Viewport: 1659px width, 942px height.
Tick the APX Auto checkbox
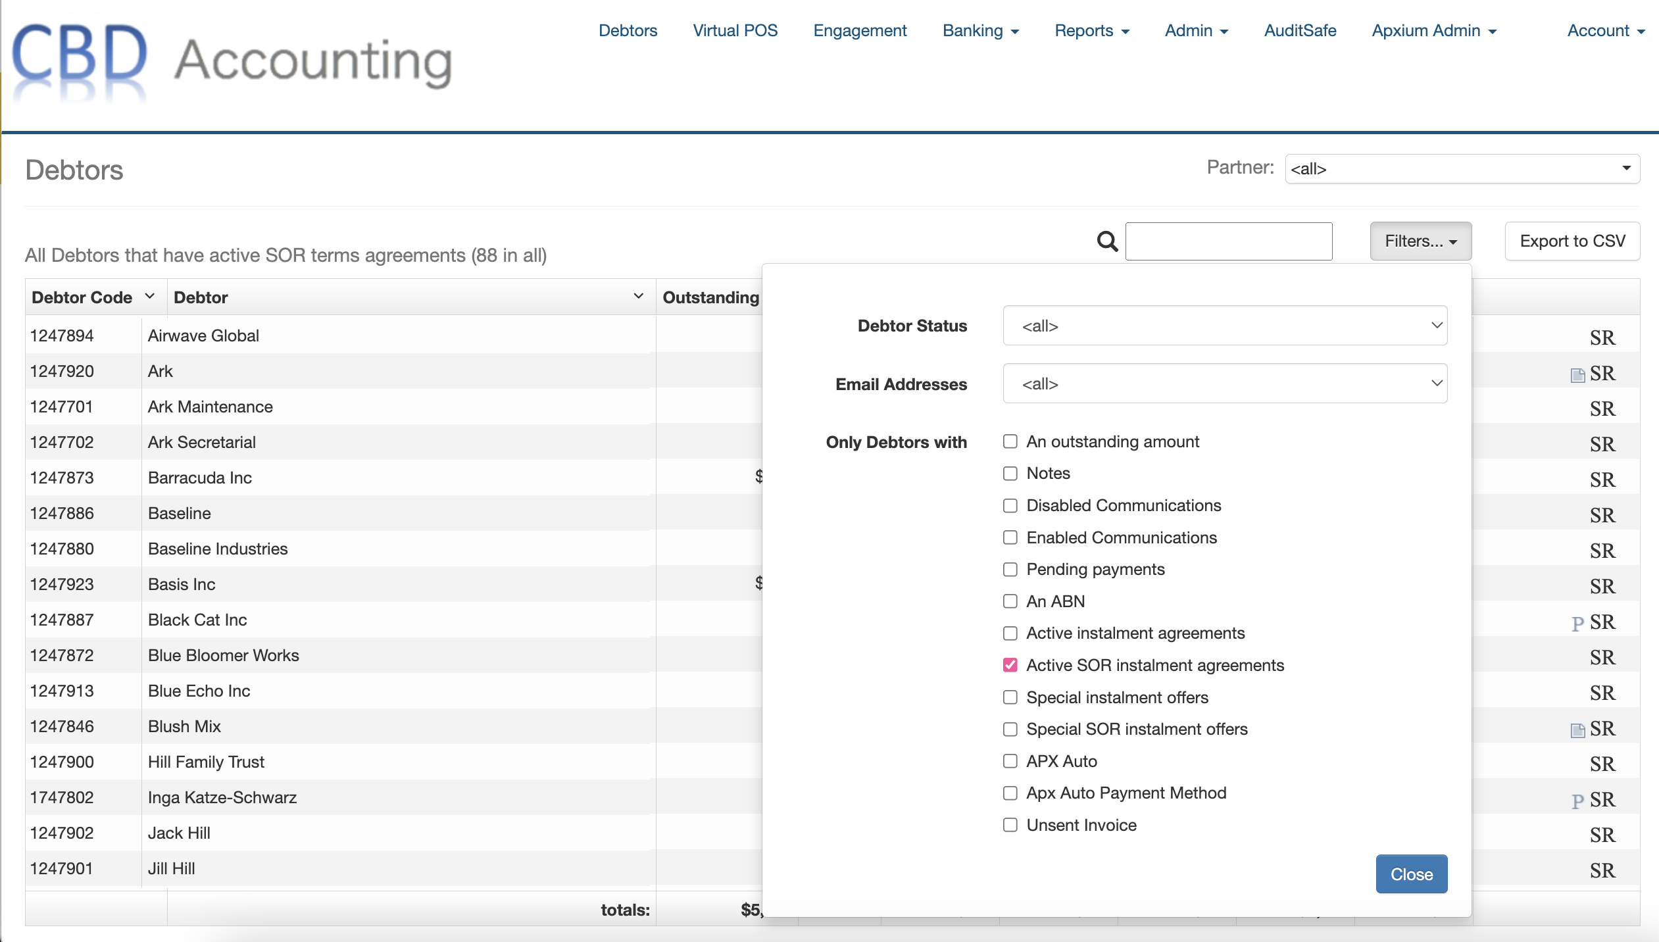1010,761
